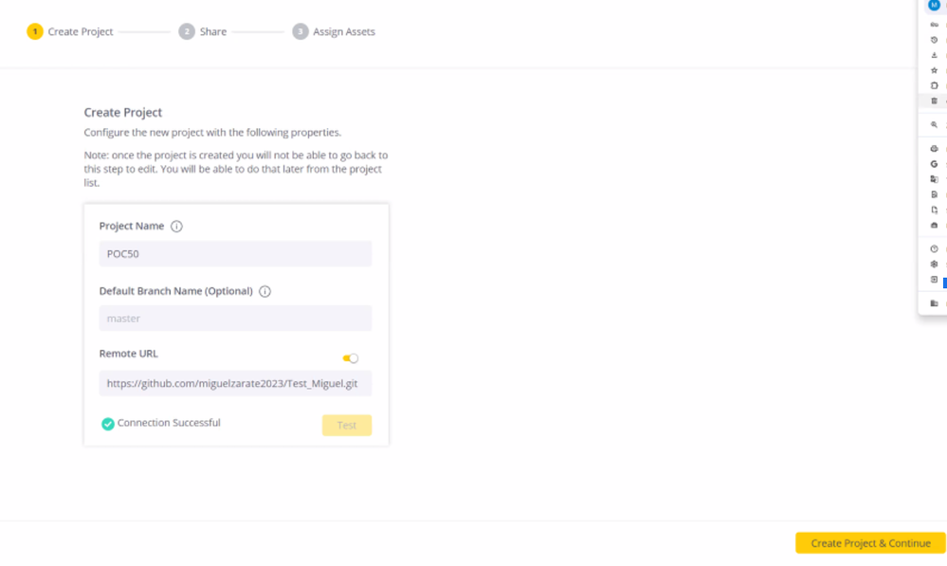Image resolution: width=947 pixels, height=566 pixels.
Task: Click the trash can icon in menu
Action: pyautogui.click(x=934, y=100)
